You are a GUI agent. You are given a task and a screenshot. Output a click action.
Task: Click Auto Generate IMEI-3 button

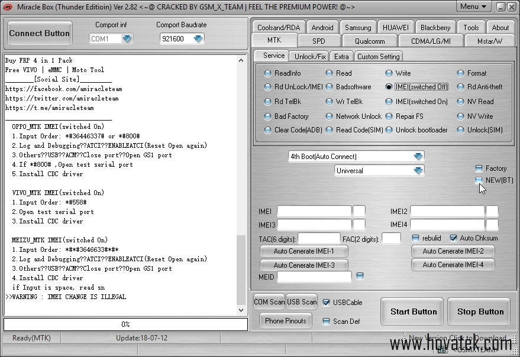coord(303,265)
